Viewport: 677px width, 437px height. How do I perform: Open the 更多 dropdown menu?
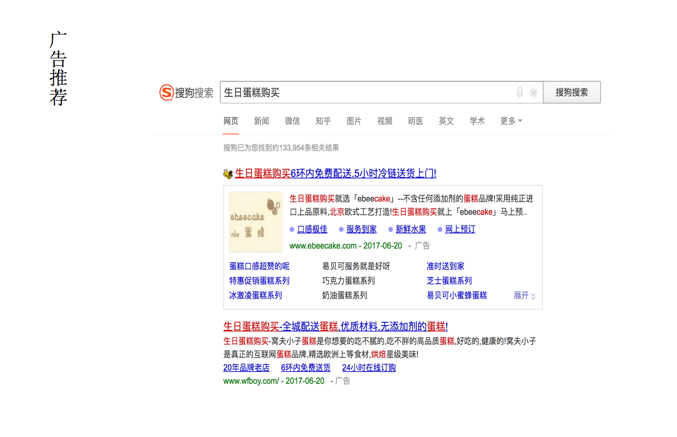pos(511,121)
